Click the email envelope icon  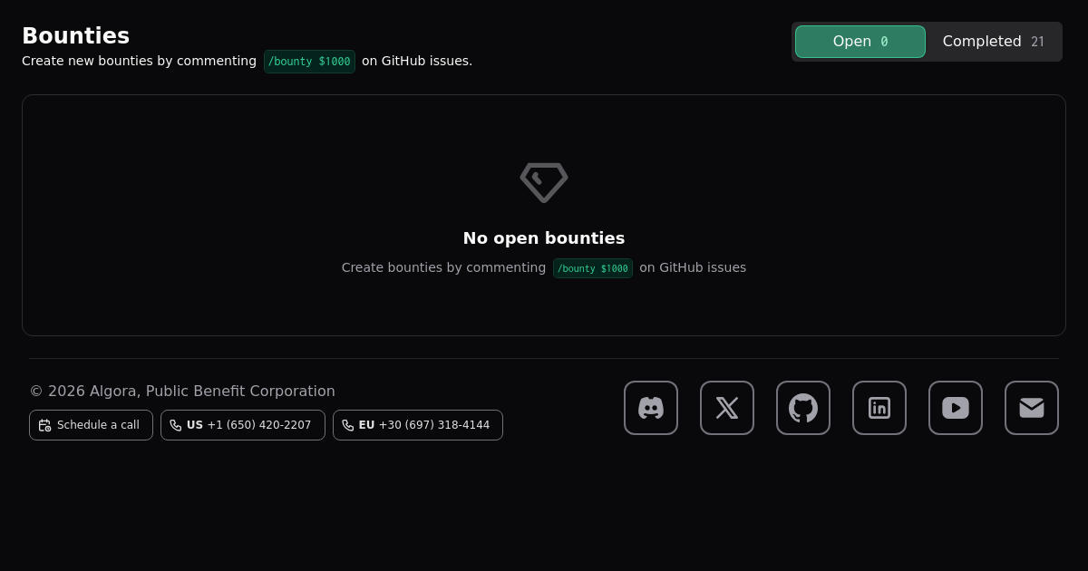click(x=1032, y=408)
